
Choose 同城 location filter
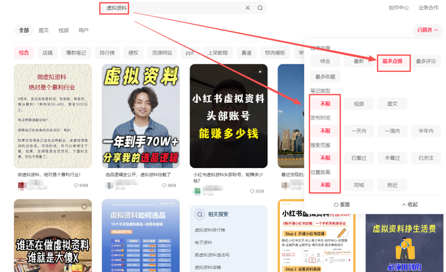click(359, 185)
